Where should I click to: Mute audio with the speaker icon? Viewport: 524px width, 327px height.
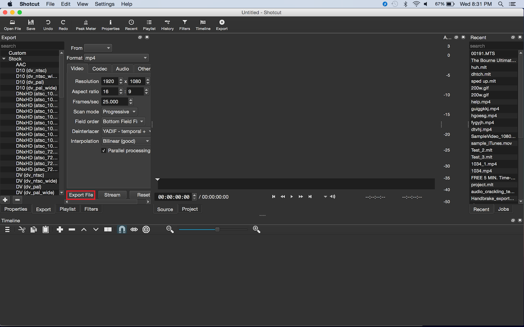point(332,196)
